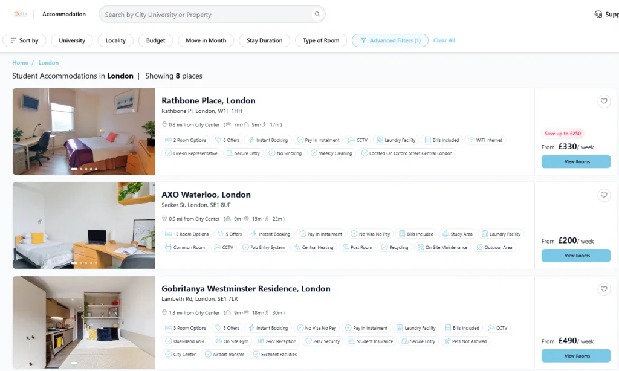Click the site logo icon
Viewport: 619px width, 371px height.
pos(21,14)
